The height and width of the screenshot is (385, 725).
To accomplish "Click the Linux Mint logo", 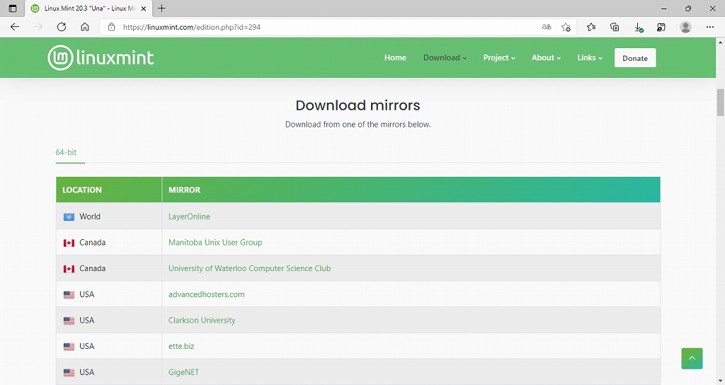I will pyautogui.click(x=101, y=58).
